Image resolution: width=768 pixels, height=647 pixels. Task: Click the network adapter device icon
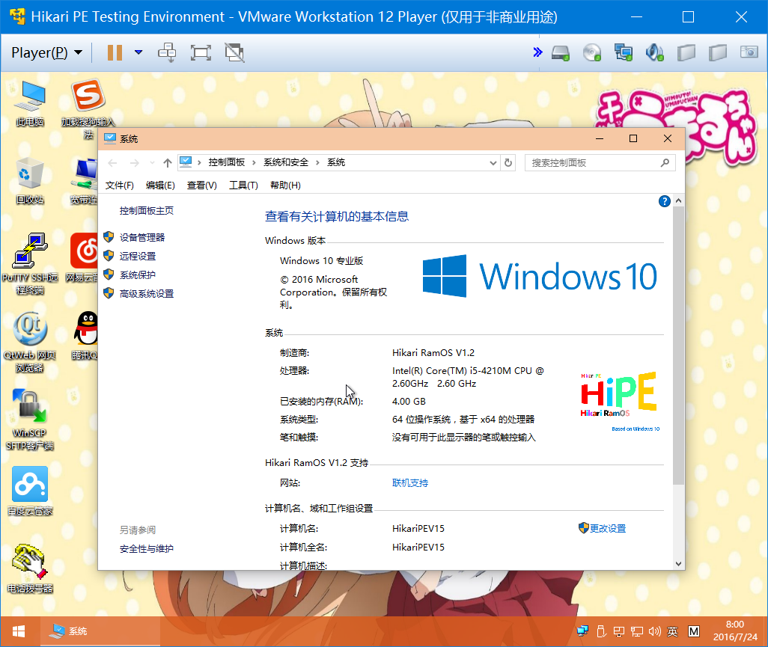(x=624, y=52)
